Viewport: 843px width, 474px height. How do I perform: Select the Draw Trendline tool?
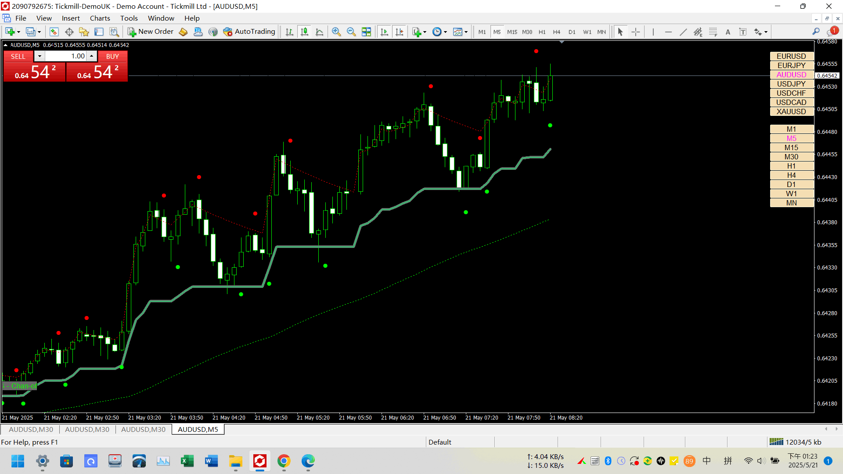click(x=683, y=32)
